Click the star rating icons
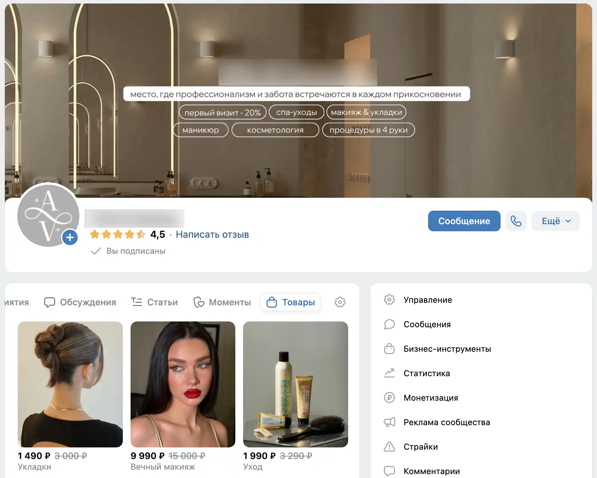Viewport: 597px width, 478px height. point(118,234)
